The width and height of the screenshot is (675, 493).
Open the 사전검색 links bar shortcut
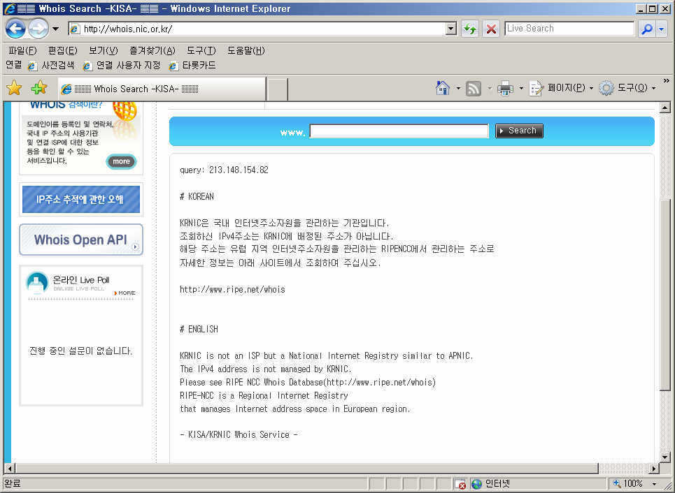51,66
